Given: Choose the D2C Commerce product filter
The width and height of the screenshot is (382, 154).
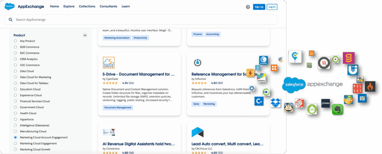Looking at the screenshot, I should (15, 65).
